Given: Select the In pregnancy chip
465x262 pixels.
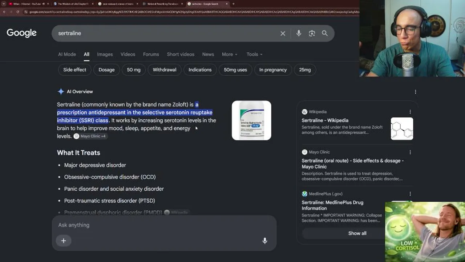Looking at the screenshot, I should click(x=273, y=70).
